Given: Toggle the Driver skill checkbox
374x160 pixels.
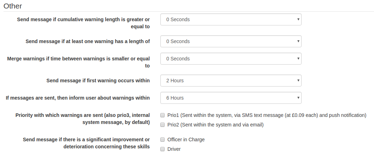Looking at the screenshot, I should 162,149.
